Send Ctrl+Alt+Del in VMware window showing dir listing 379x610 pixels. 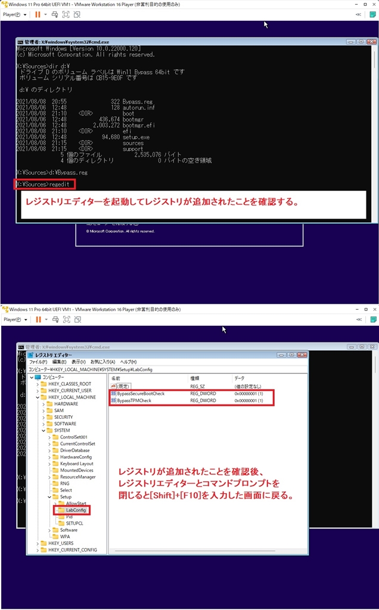coord(54,14)
